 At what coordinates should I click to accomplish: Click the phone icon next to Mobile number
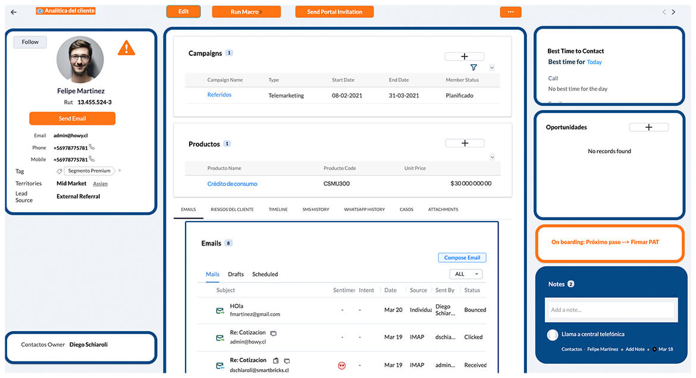[92, 158]
